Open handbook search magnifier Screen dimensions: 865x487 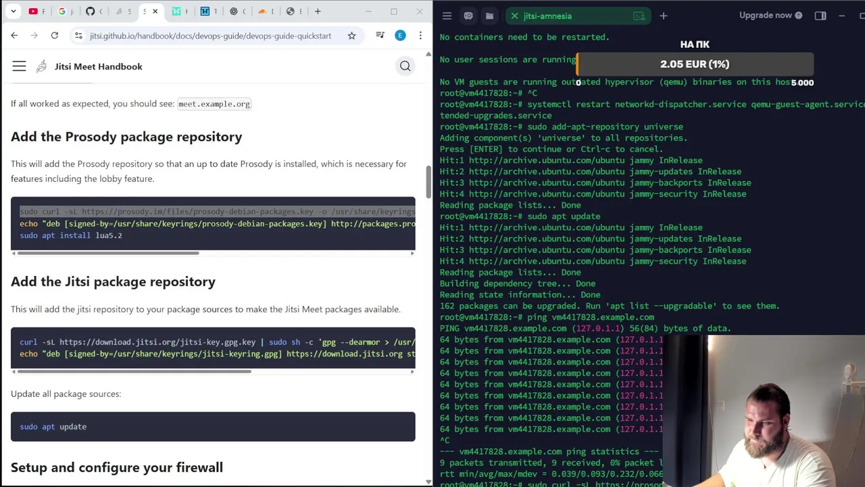(x=405, y=66)
